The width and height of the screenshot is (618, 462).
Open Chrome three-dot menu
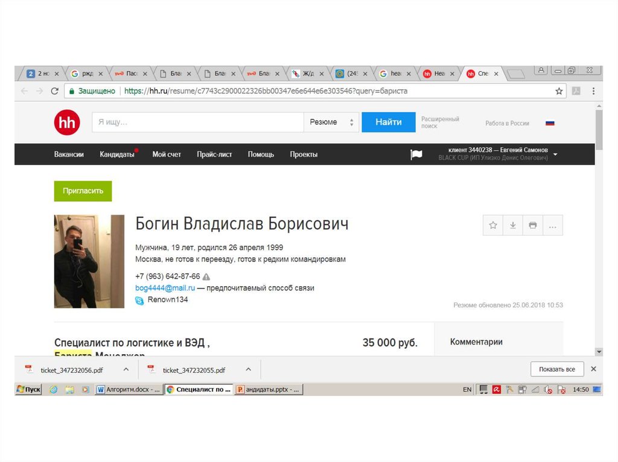pyautogui.click(x=593, y=91)
